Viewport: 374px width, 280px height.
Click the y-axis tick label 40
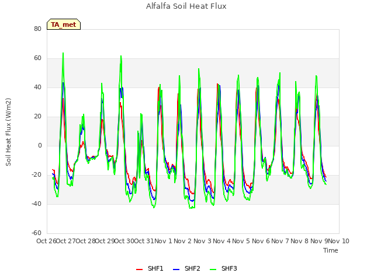tap(37, 87)
